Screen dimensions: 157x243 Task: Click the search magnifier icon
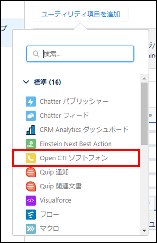36,54
